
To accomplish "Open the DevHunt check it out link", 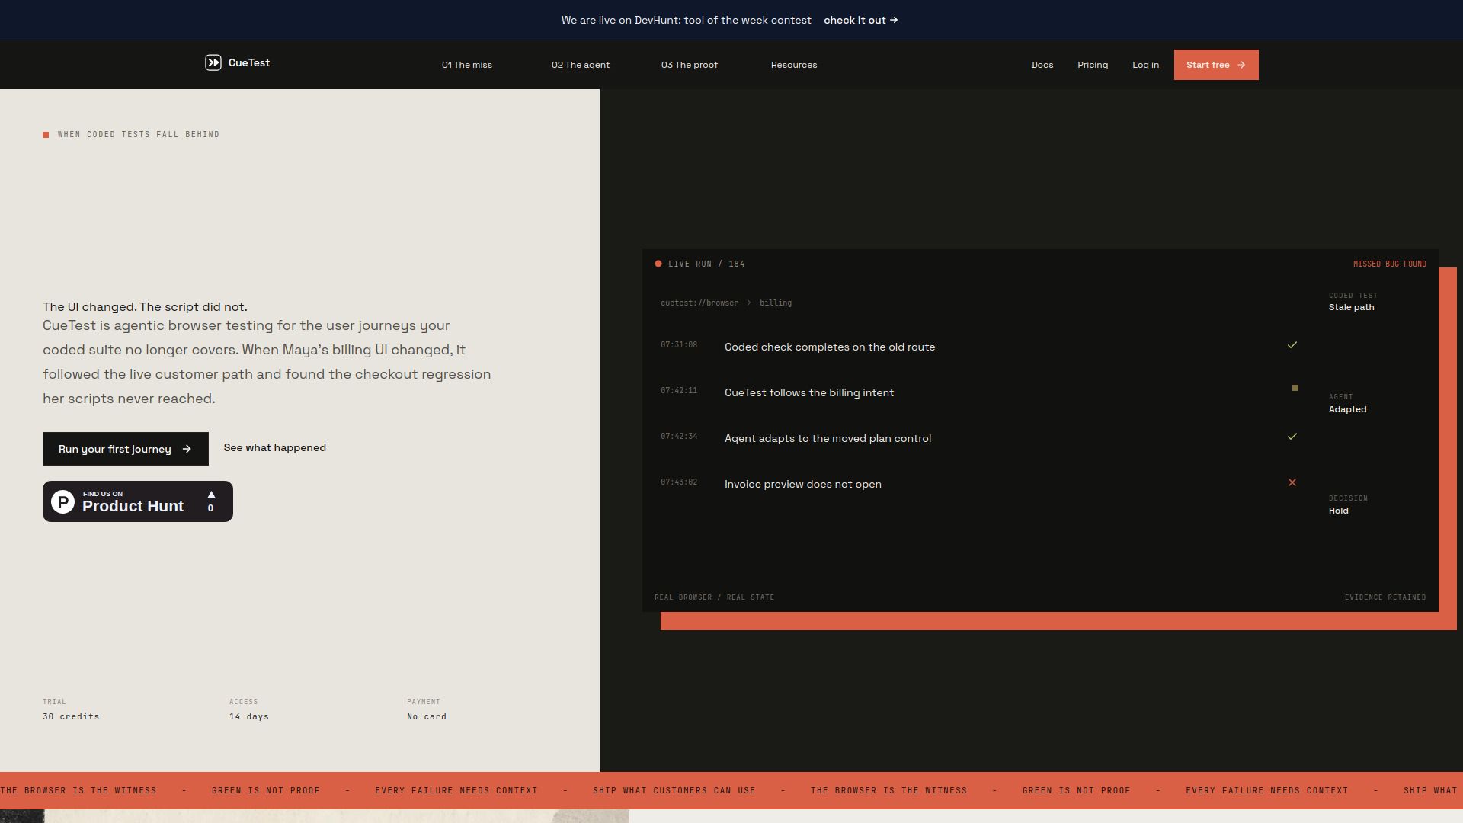I will pos(861,20).
